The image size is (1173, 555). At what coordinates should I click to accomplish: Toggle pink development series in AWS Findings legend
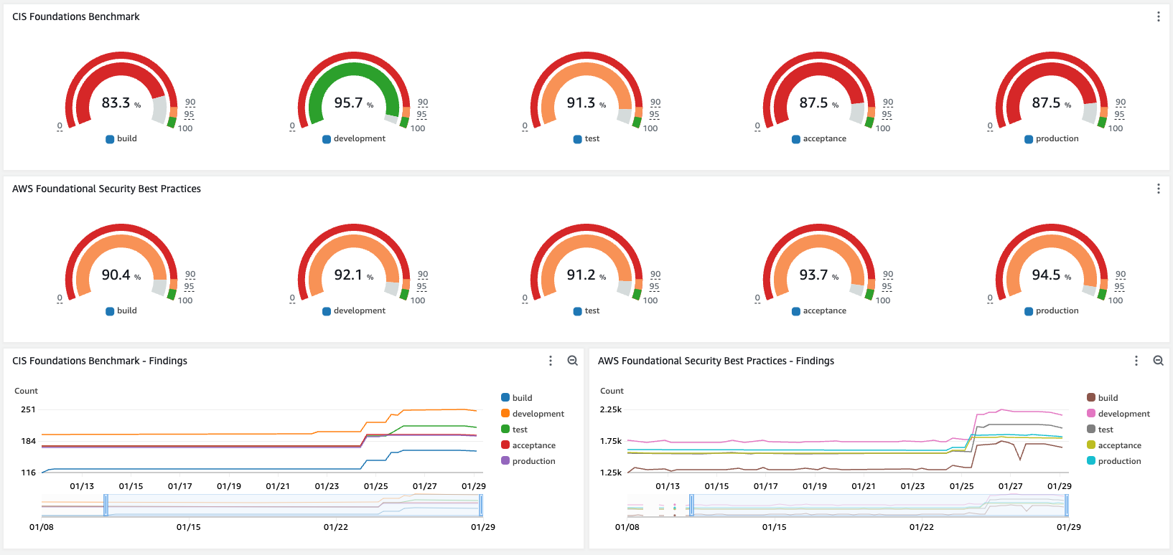pyautogui.click(x=1118, y=414)
